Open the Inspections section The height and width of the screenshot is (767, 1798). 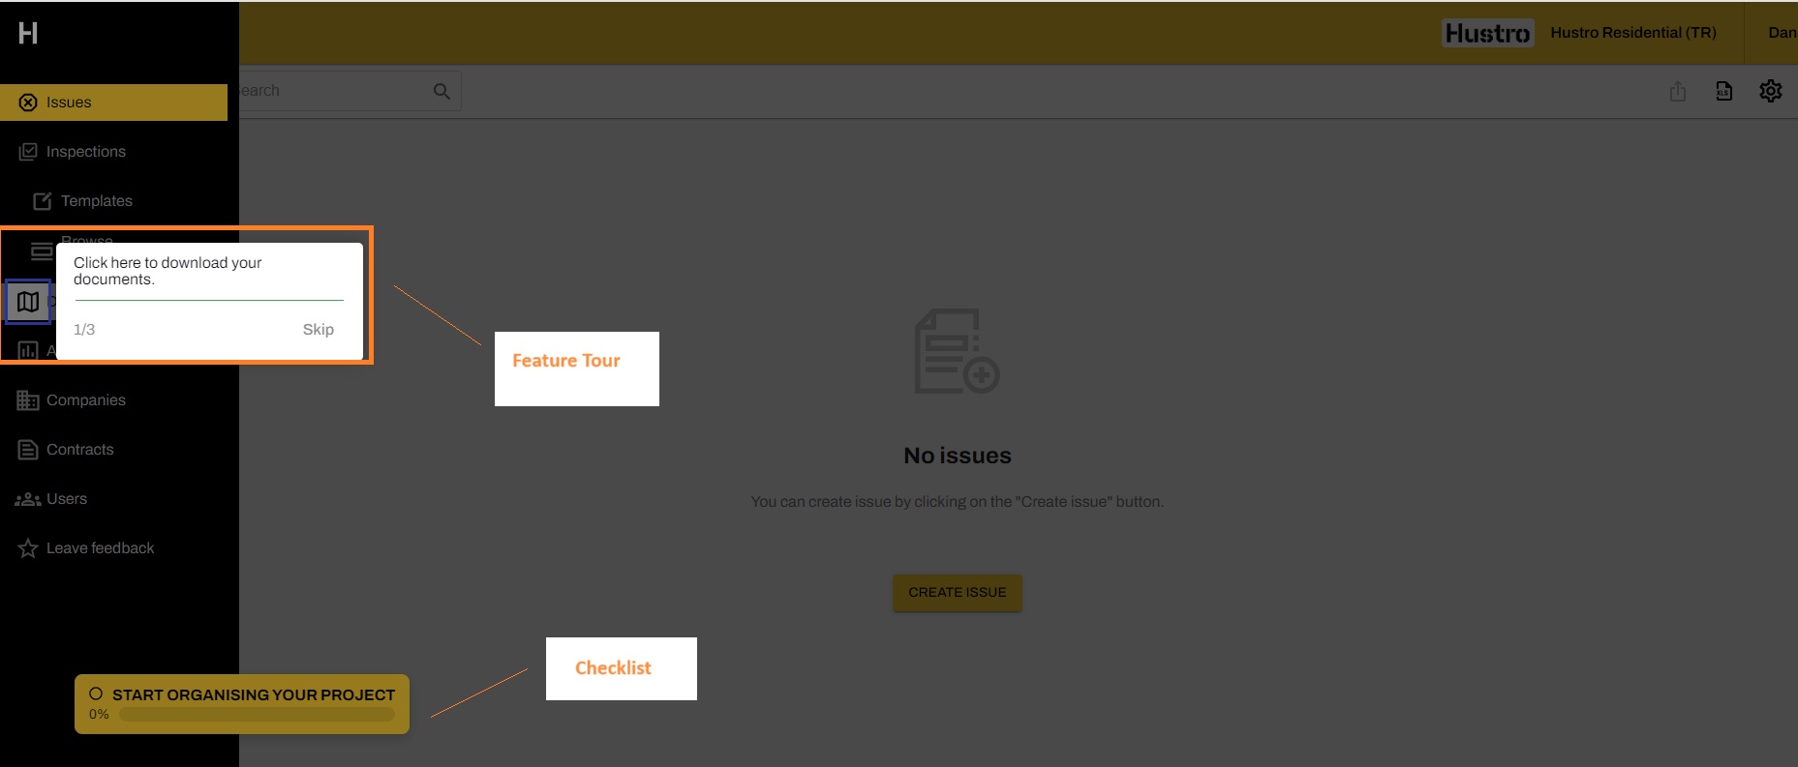[85, 152]
